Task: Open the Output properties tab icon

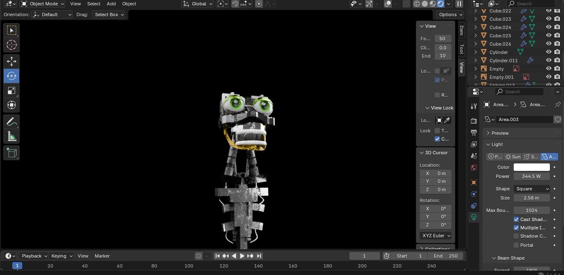Action: (x=474, y=132)
